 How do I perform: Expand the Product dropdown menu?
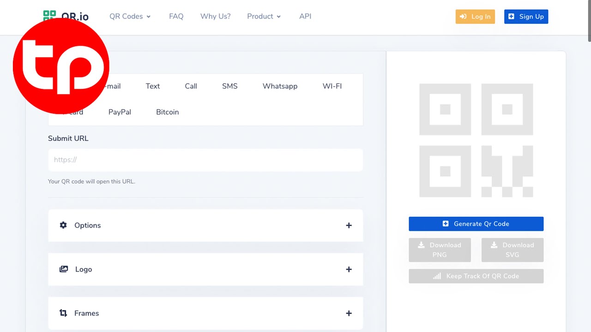tap(264, 16)
